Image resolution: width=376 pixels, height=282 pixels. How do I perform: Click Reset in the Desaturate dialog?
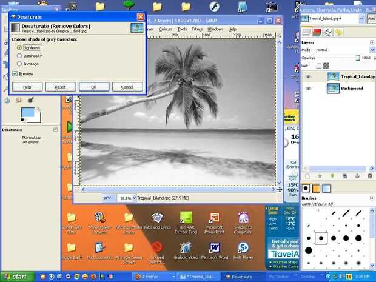point(61,87)
